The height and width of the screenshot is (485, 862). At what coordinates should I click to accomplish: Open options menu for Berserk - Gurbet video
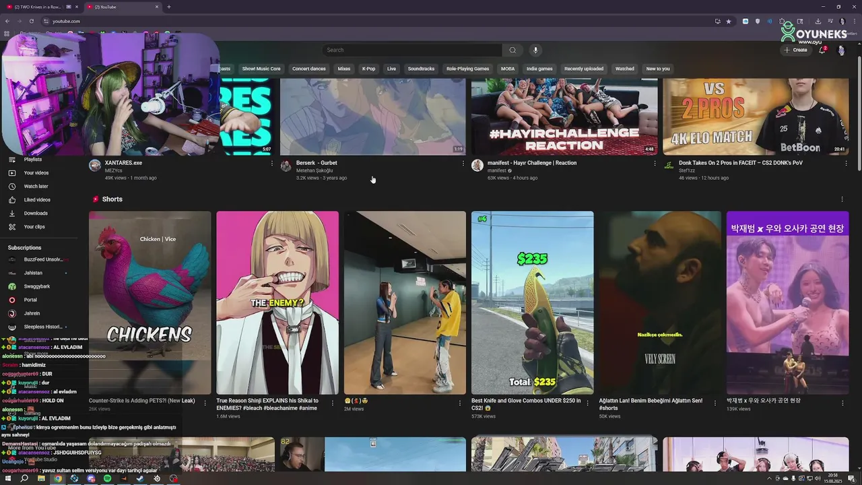pyautogui.click(x=463, y=163)
